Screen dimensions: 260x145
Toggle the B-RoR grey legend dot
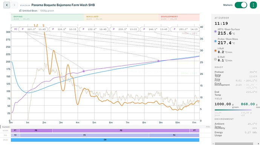click(x=216, y=59)
